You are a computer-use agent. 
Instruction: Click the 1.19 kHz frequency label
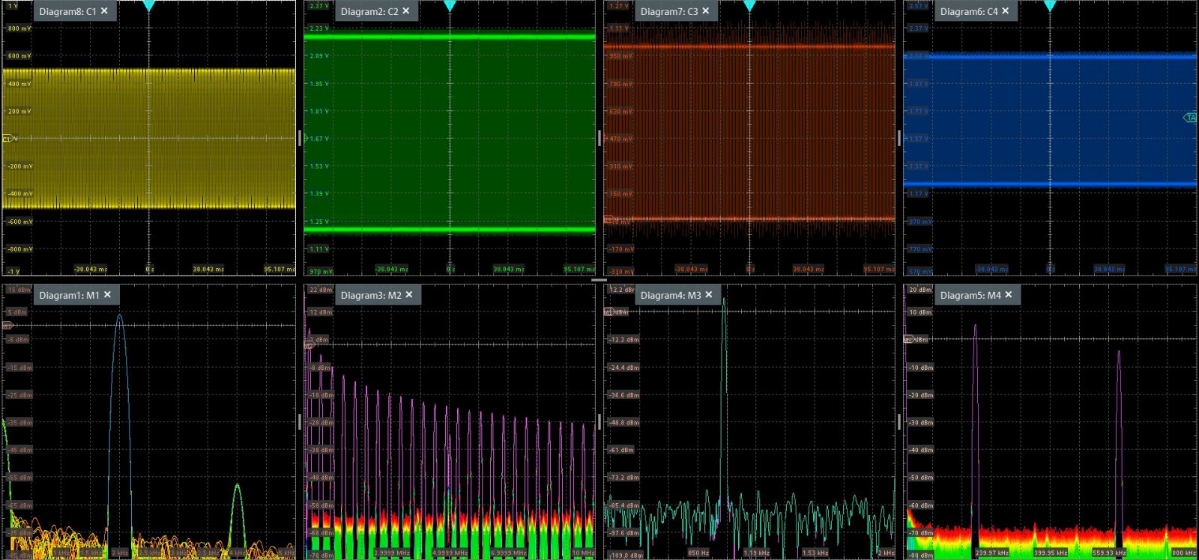757,553
